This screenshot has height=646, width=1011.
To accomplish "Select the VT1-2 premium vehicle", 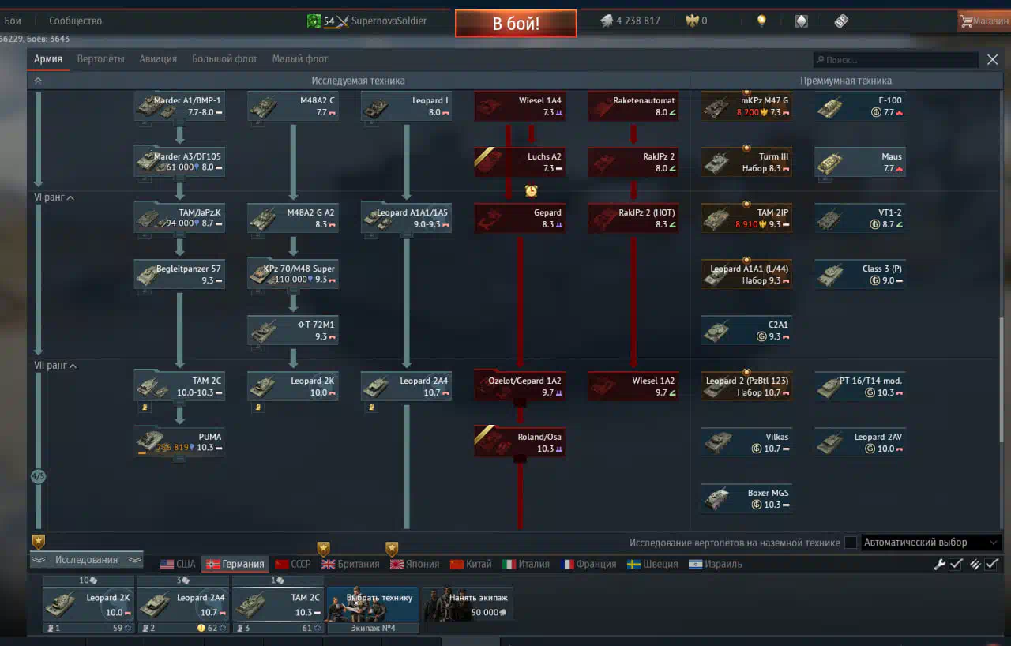I will (x=860, y=218).
